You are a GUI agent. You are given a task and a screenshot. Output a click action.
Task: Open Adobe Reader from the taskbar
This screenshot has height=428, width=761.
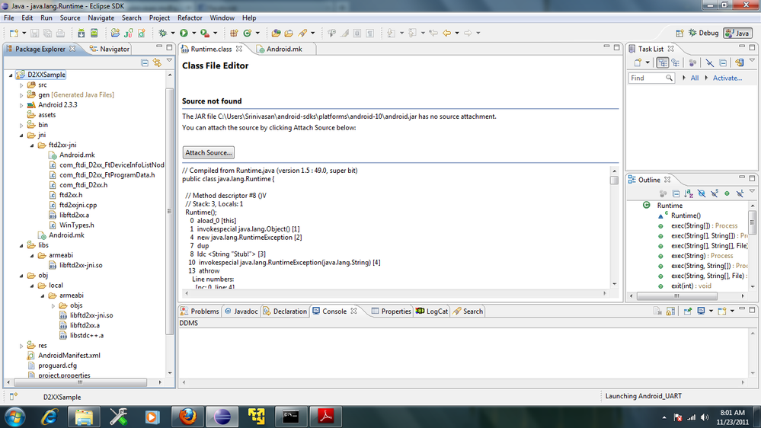326,417
